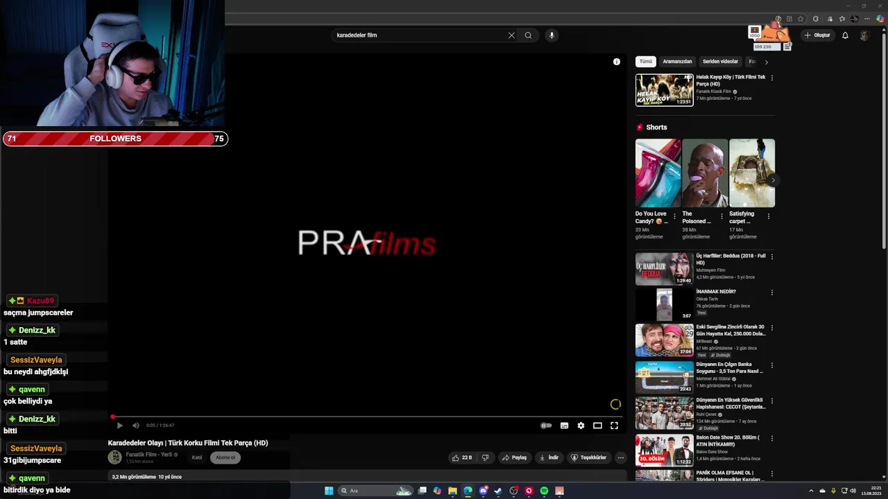888x499 pixels.
Task: Show next shorts with the arrow
Action: pos(773,180)
